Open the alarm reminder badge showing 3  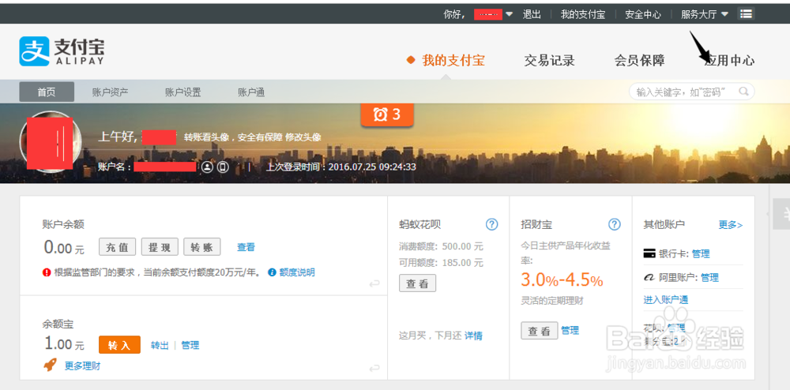[387, 114]
